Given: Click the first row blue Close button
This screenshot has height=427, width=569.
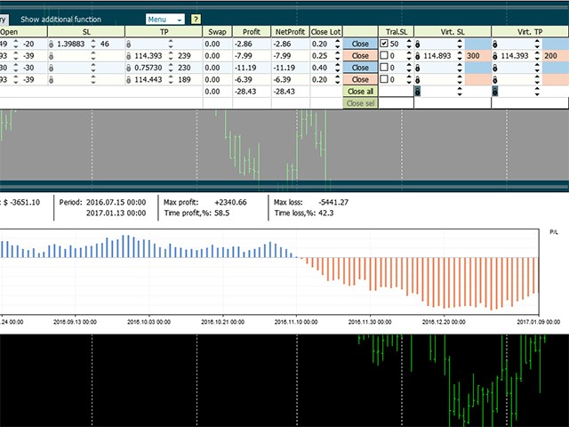Looking at the screenshot, I should pyautogui.click(x=360, y=43).
